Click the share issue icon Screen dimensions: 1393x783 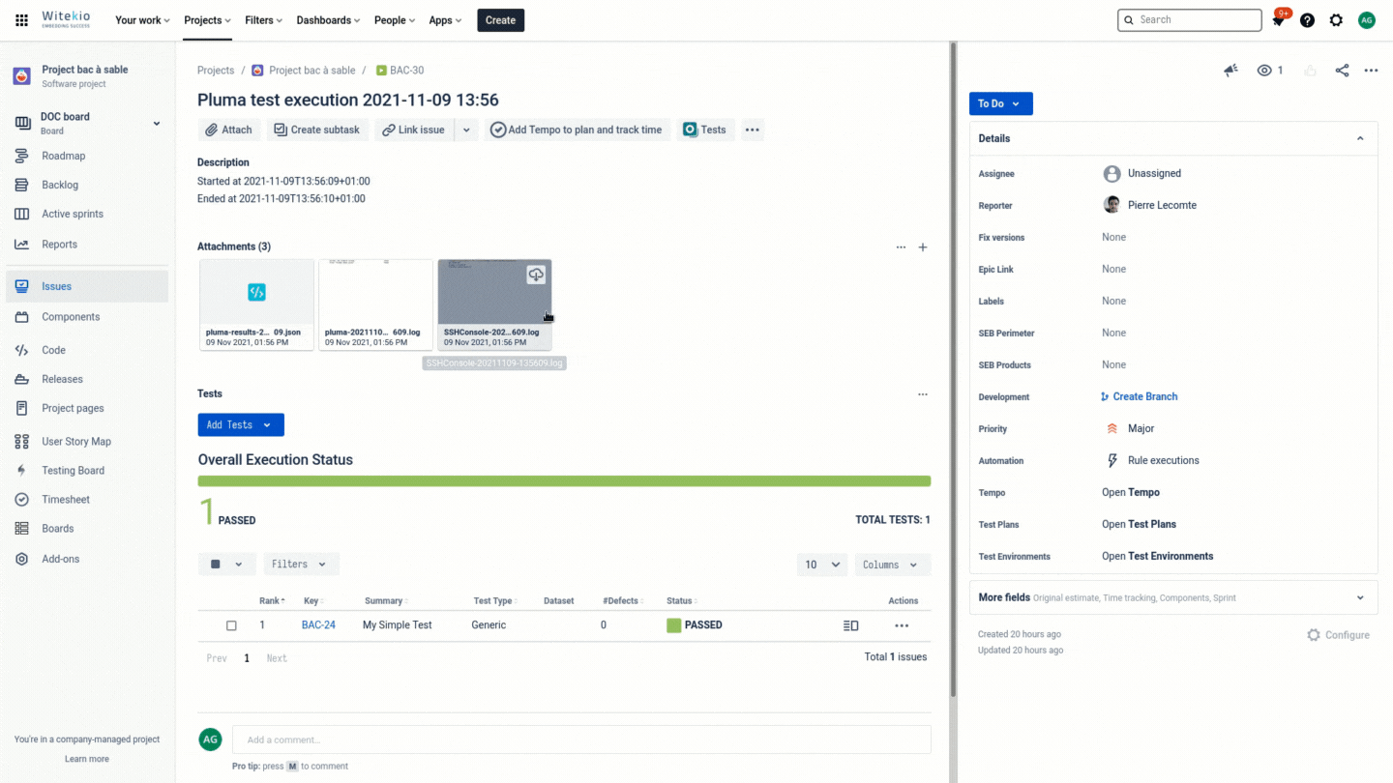pyautogui.click(x=1342, y=71)
